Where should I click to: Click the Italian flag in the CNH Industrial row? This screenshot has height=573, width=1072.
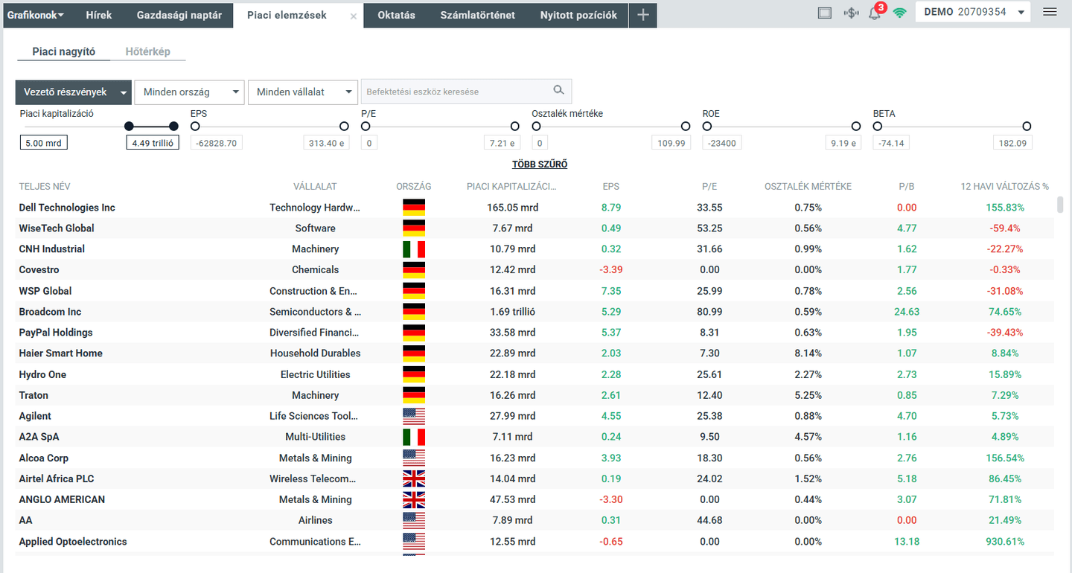pyautogui.click(x=414, y=249)
